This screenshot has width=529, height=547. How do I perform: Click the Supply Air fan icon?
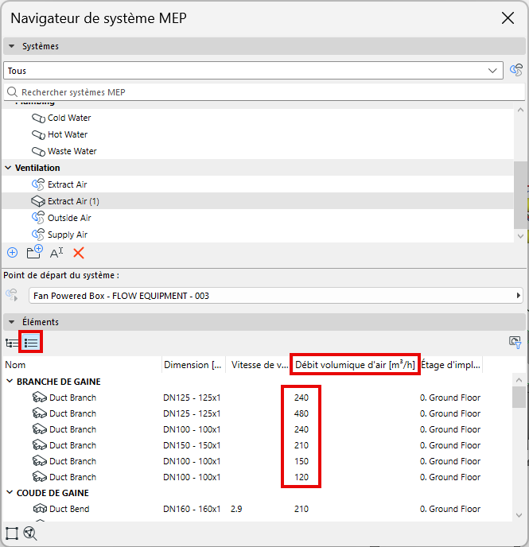coord(38,235)
